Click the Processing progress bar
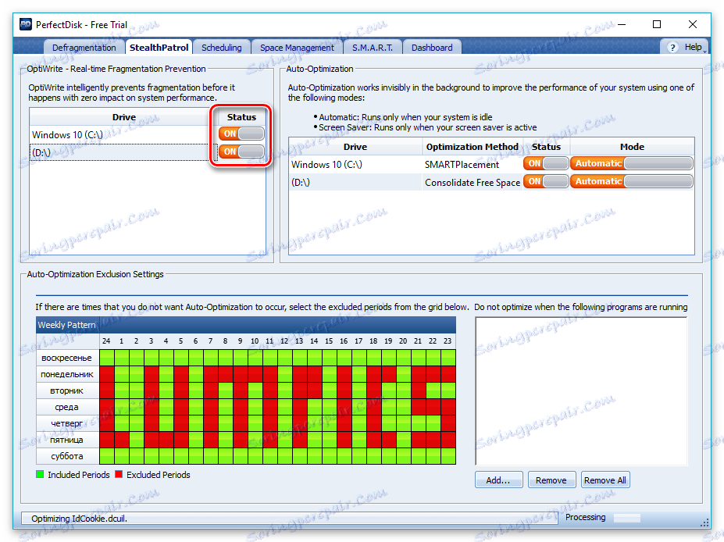 tap(626, 518)
